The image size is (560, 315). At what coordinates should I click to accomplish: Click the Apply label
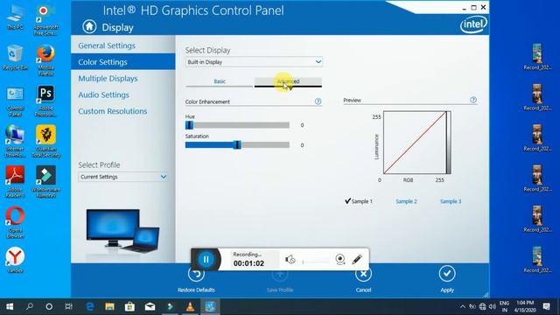(x=447, y=290)
